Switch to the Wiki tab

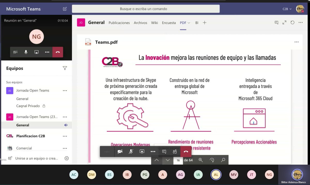click(x=154, y=23)
